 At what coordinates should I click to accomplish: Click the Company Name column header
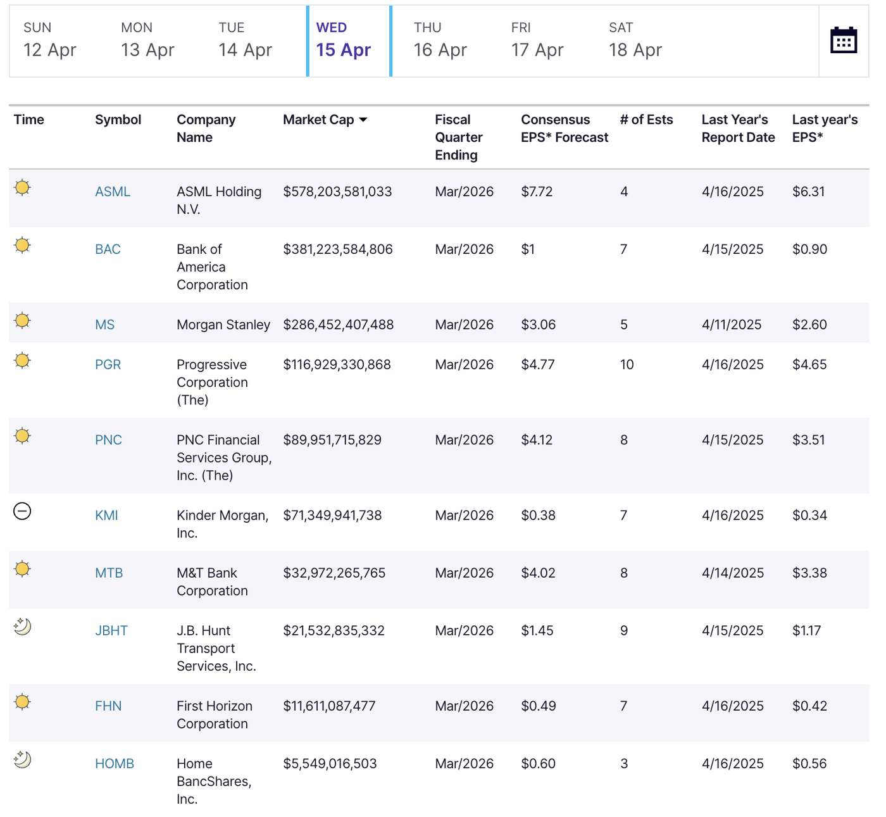(x=206, y=128)
